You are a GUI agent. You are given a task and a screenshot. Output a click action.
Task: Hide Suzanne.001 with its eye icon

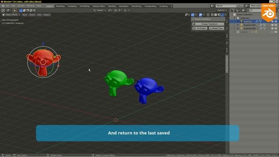[272, 25]
